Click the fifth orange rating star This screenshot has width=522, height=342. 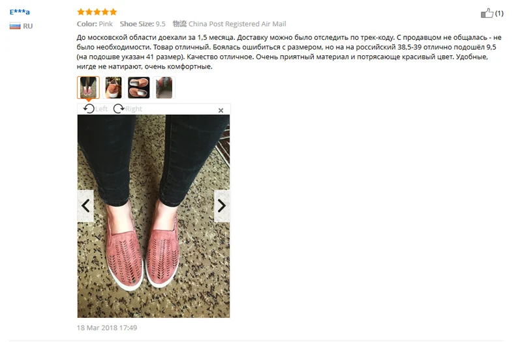(113, 12)
